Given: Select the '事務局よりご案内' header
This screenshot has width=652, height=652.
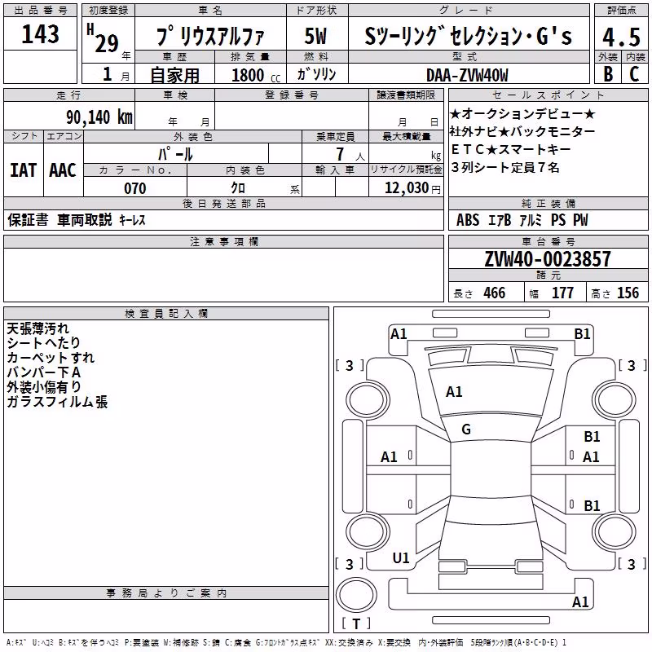Looking at the screenshot, I should (x=166, y=593).
